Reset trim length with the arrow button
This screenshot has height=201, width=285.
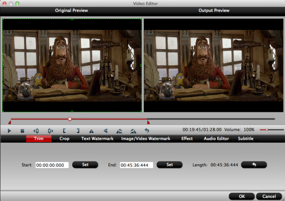(254, 165)
